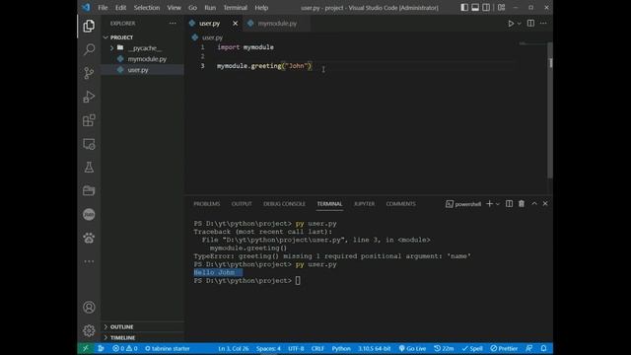
Task: Open the Source Control view
Action: tap(89, 73)
